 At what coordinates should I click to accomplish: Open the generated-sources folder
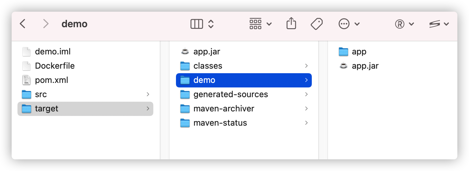(x=230, y=94)
